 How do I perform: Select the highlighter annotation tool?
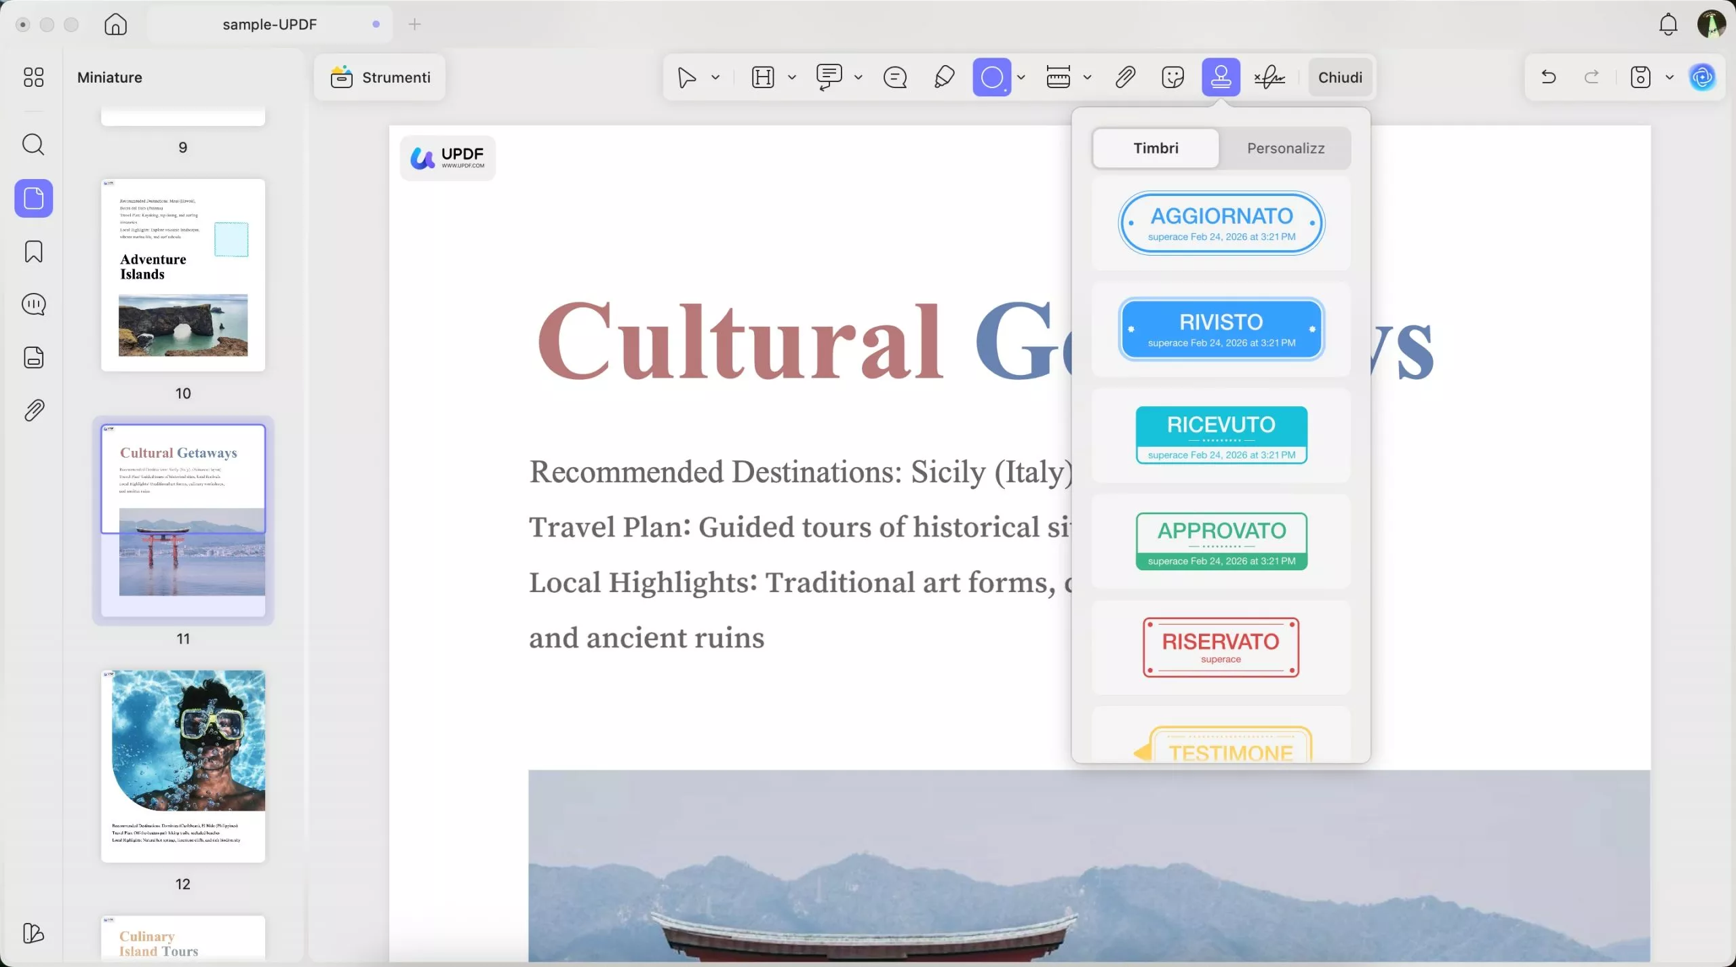943,77
